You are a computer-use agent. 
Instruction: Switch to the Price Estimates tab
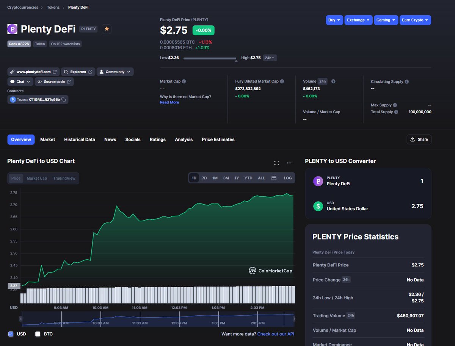(x=218, y=139)
